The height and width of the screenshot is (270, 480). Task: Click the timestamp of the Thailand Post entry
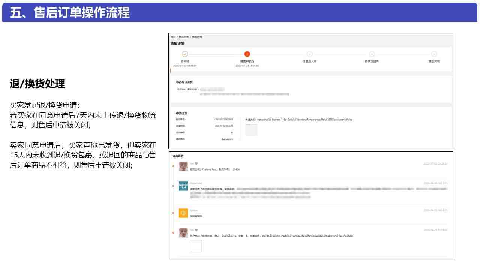[x=435, y=163]
